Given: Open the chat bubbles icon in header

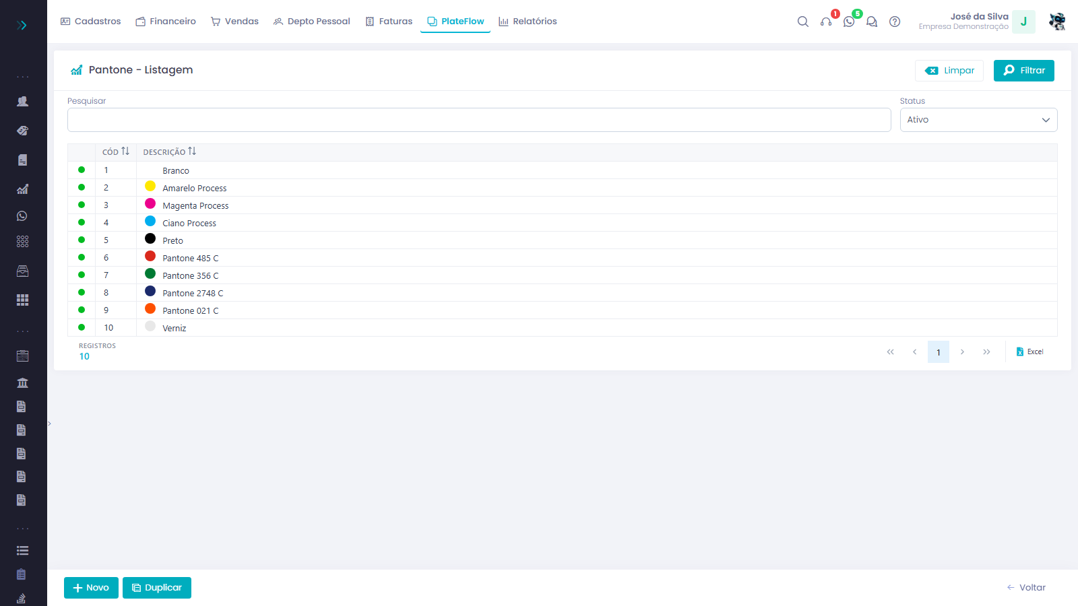Looking at the screenshot, I should [x=872, y=22].
